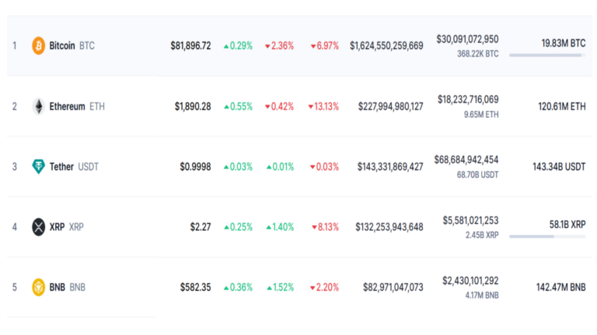Image resolution: width=597 pixels, height=335 pixels.
Task: Click XRP circulating supply progress bar
Action: pyautogui.click(x=547, y=237)
